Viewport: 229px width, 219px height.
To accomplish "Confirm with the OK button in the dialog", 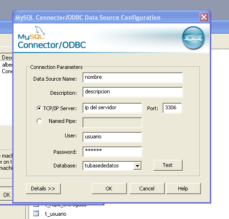I will 109,189.
